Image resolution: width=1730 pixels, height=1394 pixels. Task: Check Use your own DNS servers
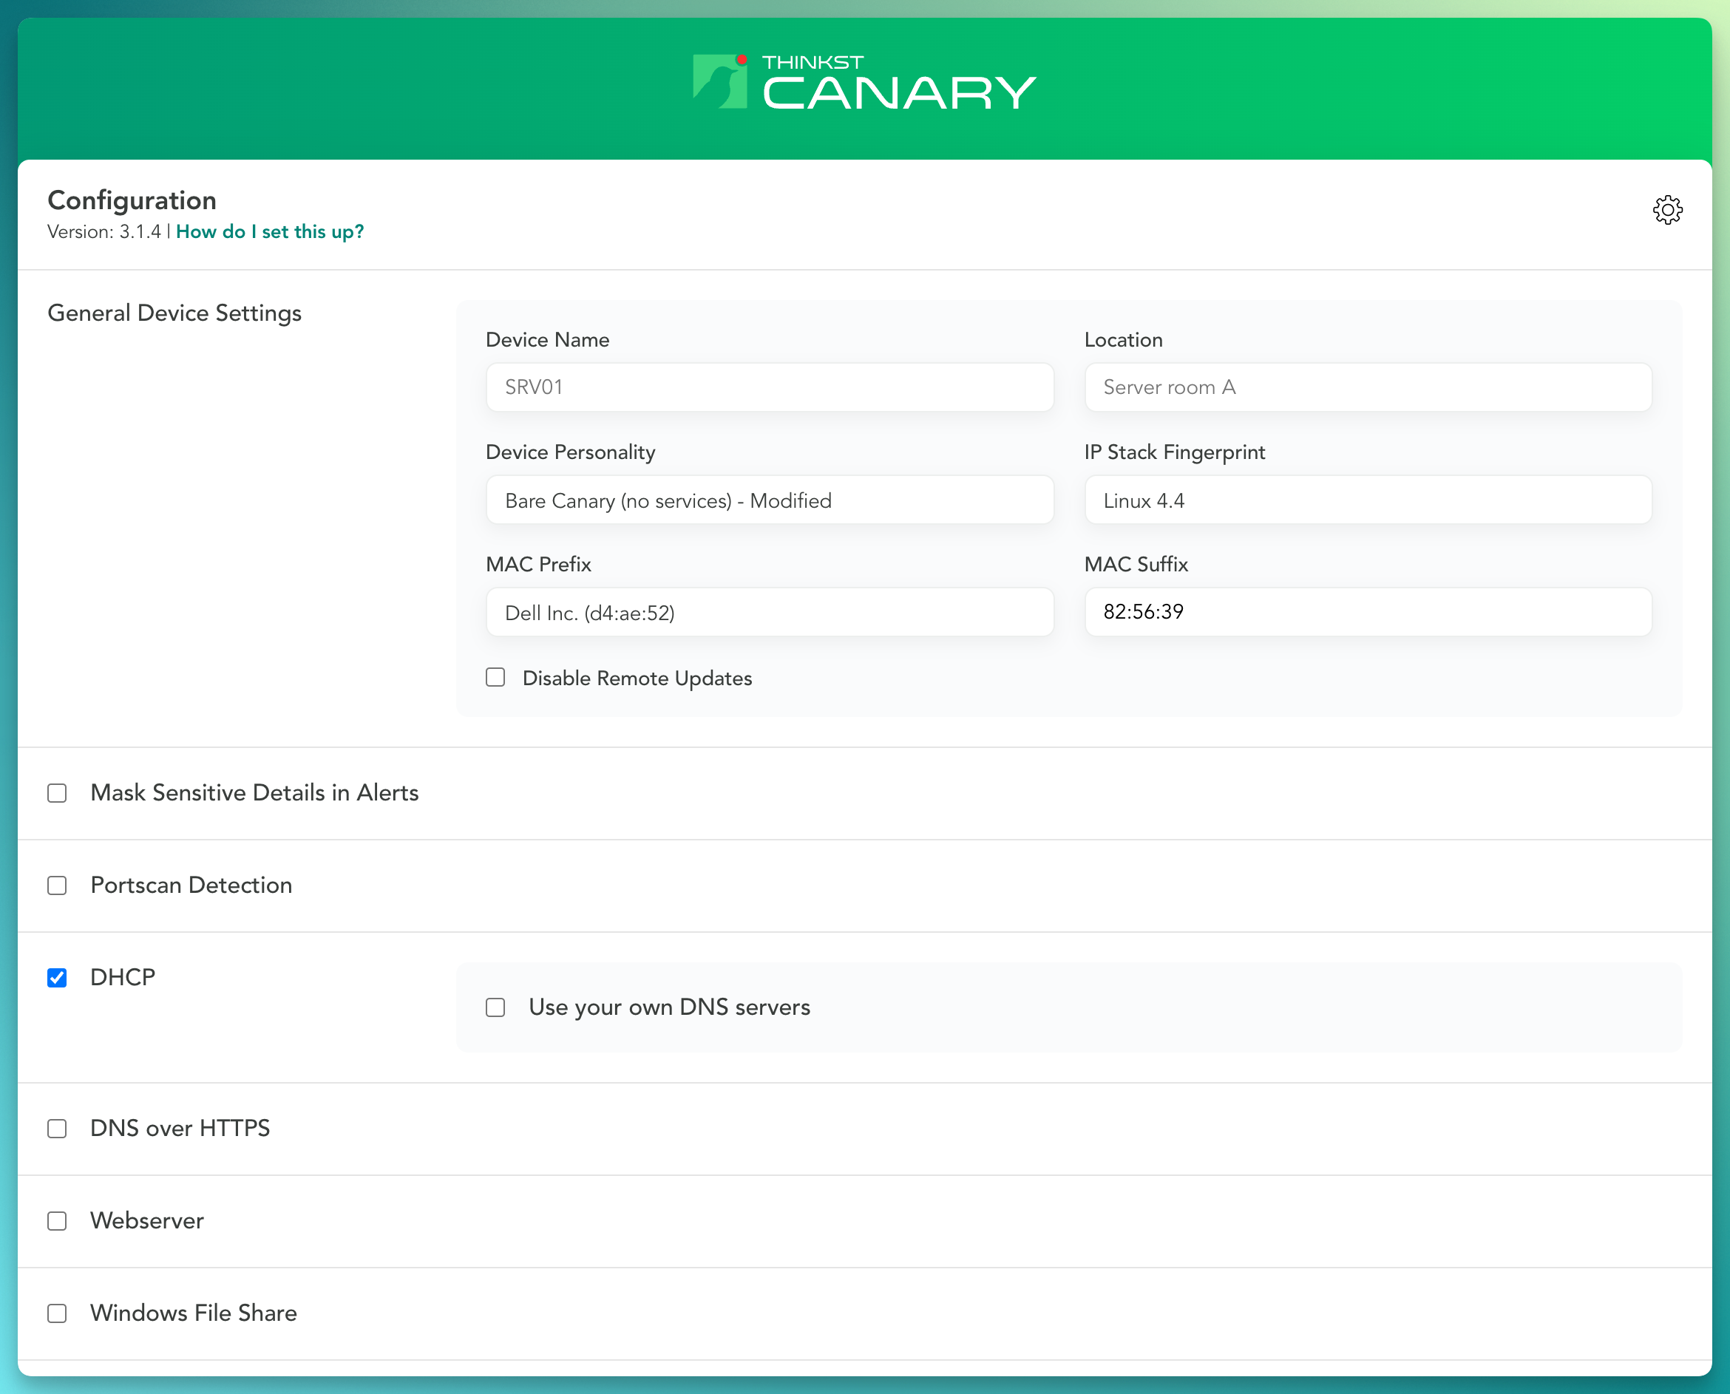[495, 1007]
